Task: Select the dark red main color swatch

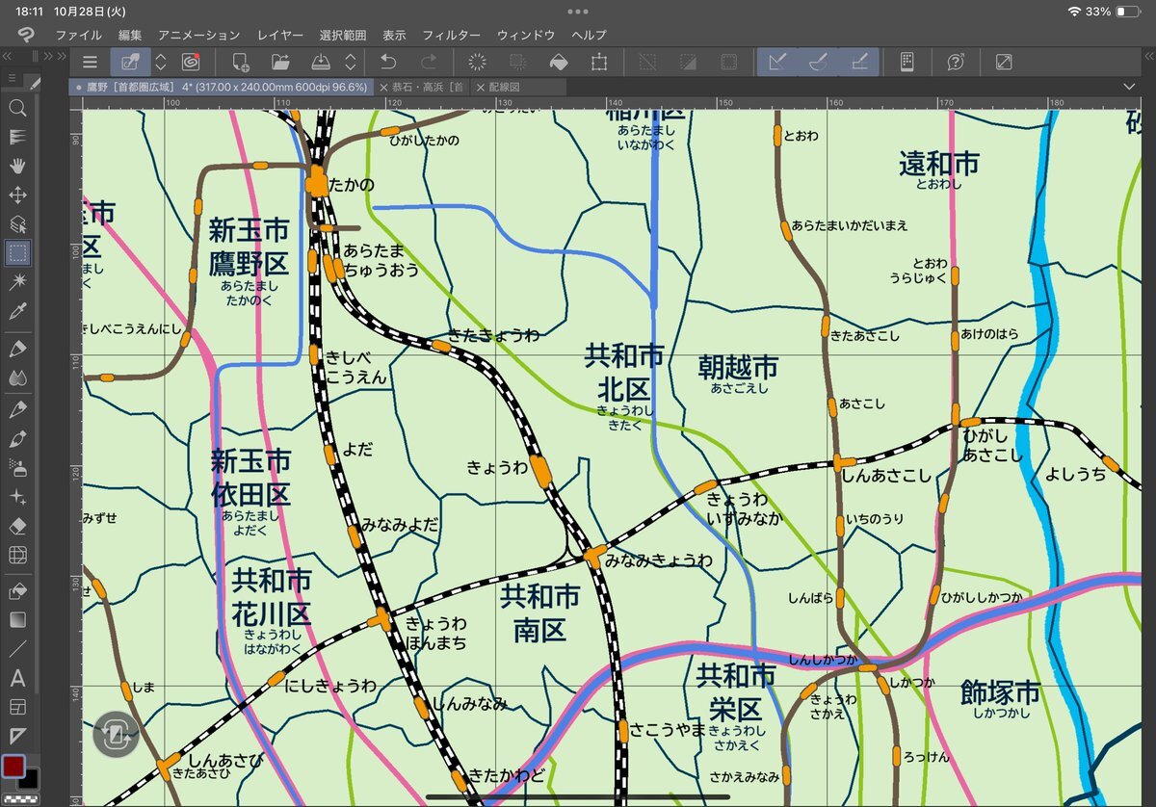Action: (13, 767)
